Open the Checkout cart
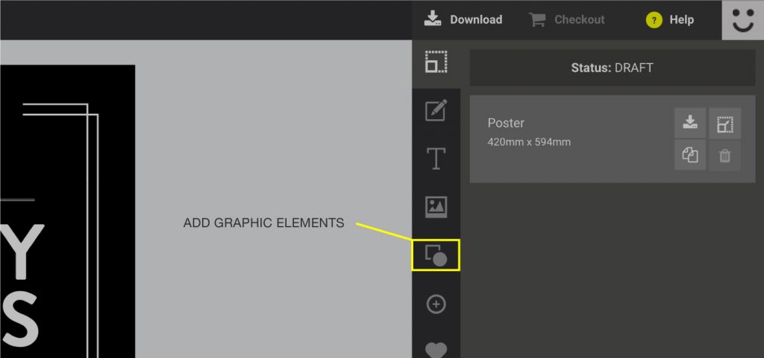This screenshot has width=764, height=358. click(567, 20)
